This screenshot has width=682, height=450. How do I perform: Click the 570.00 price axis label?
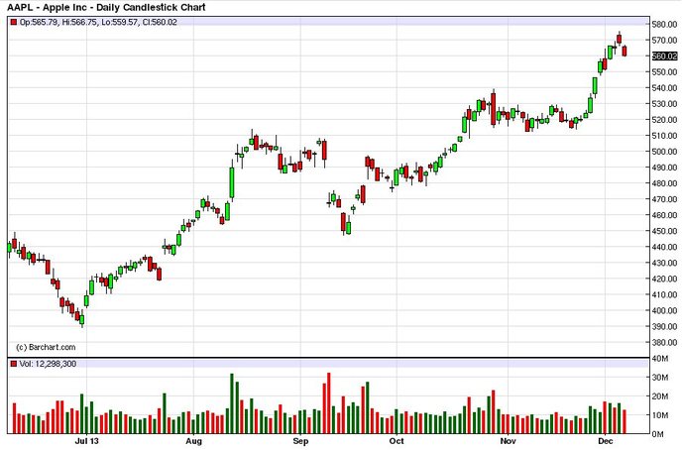tap(664, 40)
